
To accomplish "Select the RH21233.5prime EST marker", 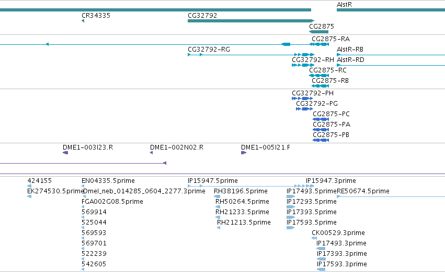I will pyautogui.click(x=218, y=217).
